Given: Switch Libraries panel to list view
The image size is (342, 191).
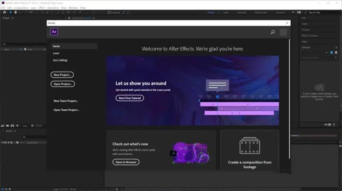Looking at the screenshot, I should point(336,53).
